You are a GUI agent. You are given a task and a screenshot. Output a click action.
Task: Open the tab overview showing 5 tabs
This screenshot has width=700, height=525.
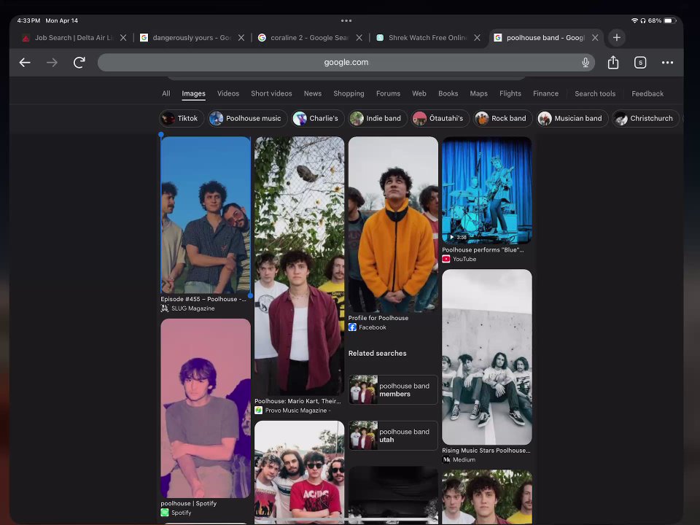640,63
